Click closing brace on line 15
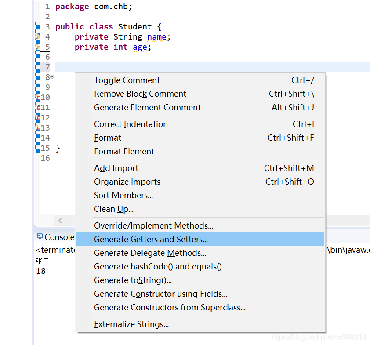This screenshot has width=370, height=345. tap(58, 148)
